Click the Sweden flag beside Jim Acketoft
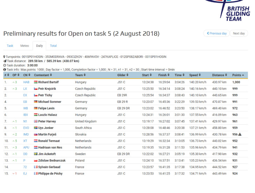Viewport: 255px width, 193px height. (x=36, y=154)
